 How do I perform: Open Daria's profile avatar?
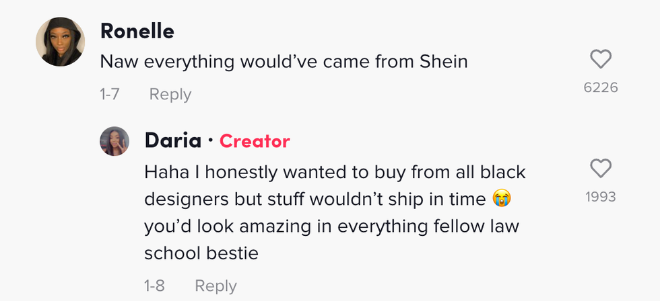click(x=114, y=141)
